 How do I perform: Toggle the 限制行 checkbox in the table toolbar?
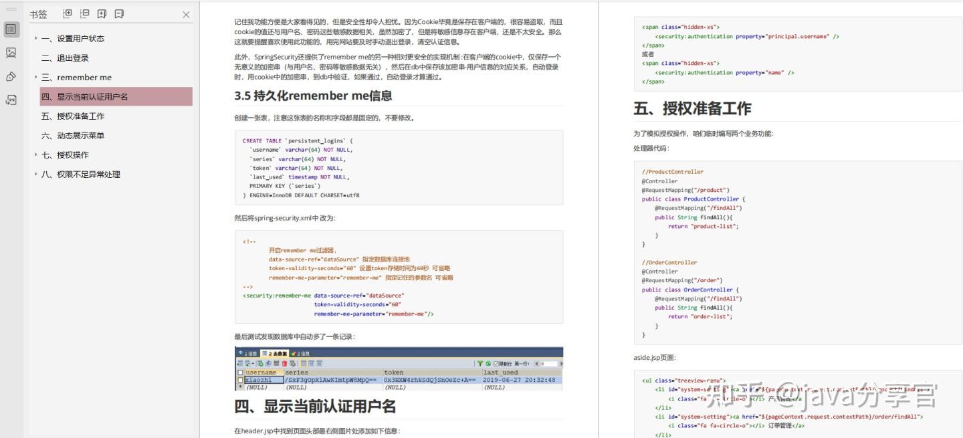click(495, 362)
